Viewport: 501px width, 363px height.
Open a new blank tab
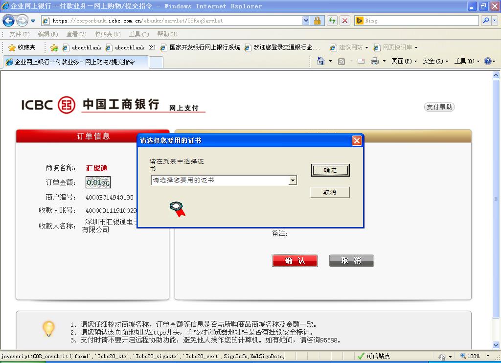click(x=156, y=62)
